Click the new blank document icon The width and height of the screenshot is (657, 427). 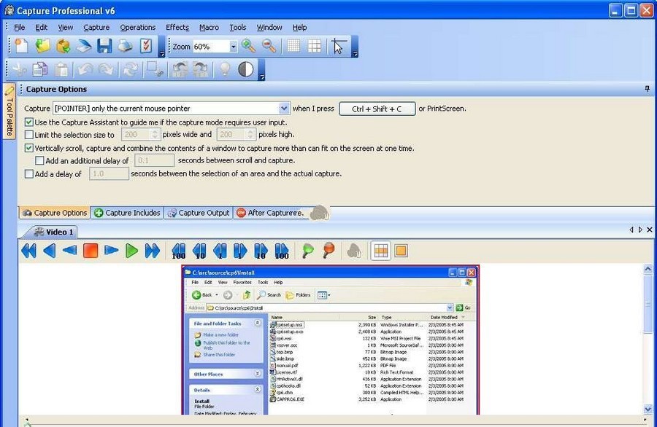22,46
